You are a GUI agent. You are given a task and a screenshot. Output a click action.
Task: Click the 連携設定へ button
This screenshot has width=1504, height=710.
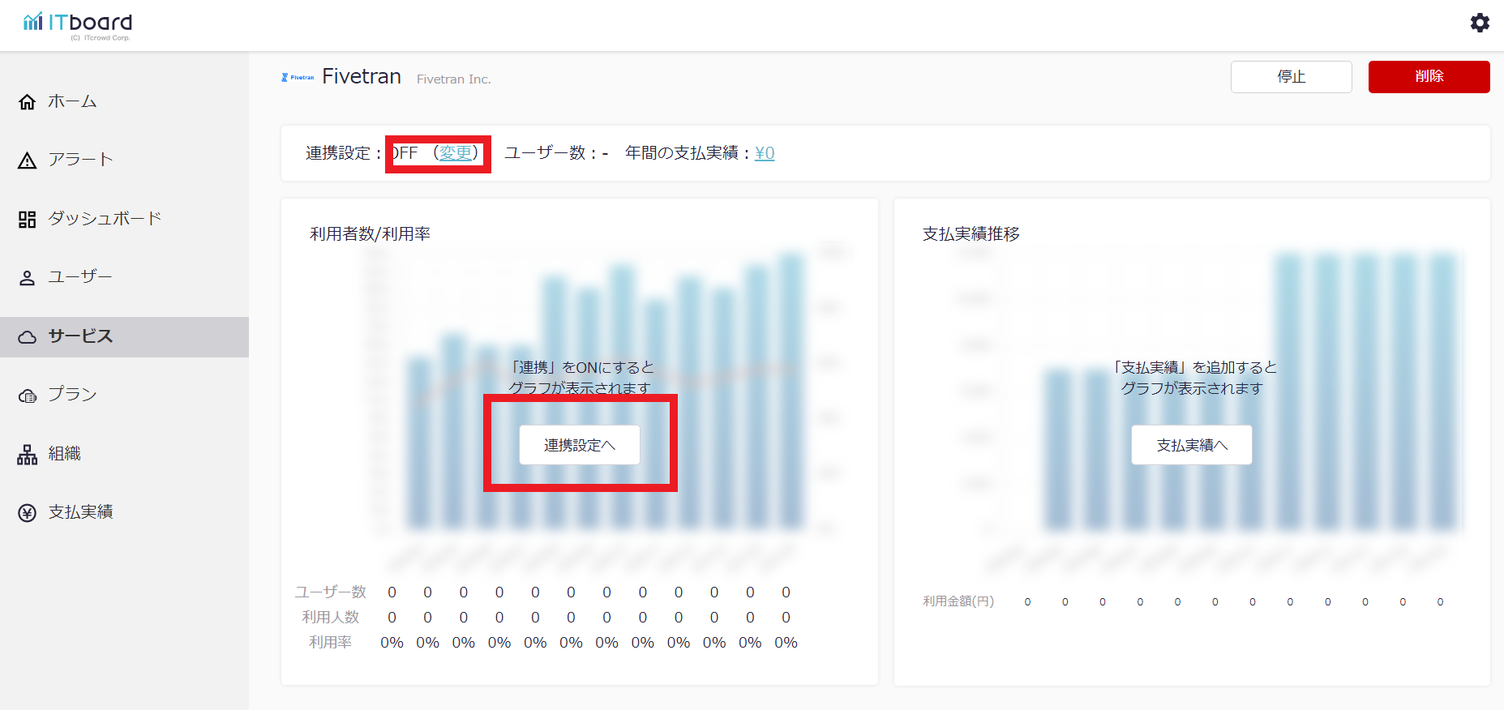tap(580, 445)
